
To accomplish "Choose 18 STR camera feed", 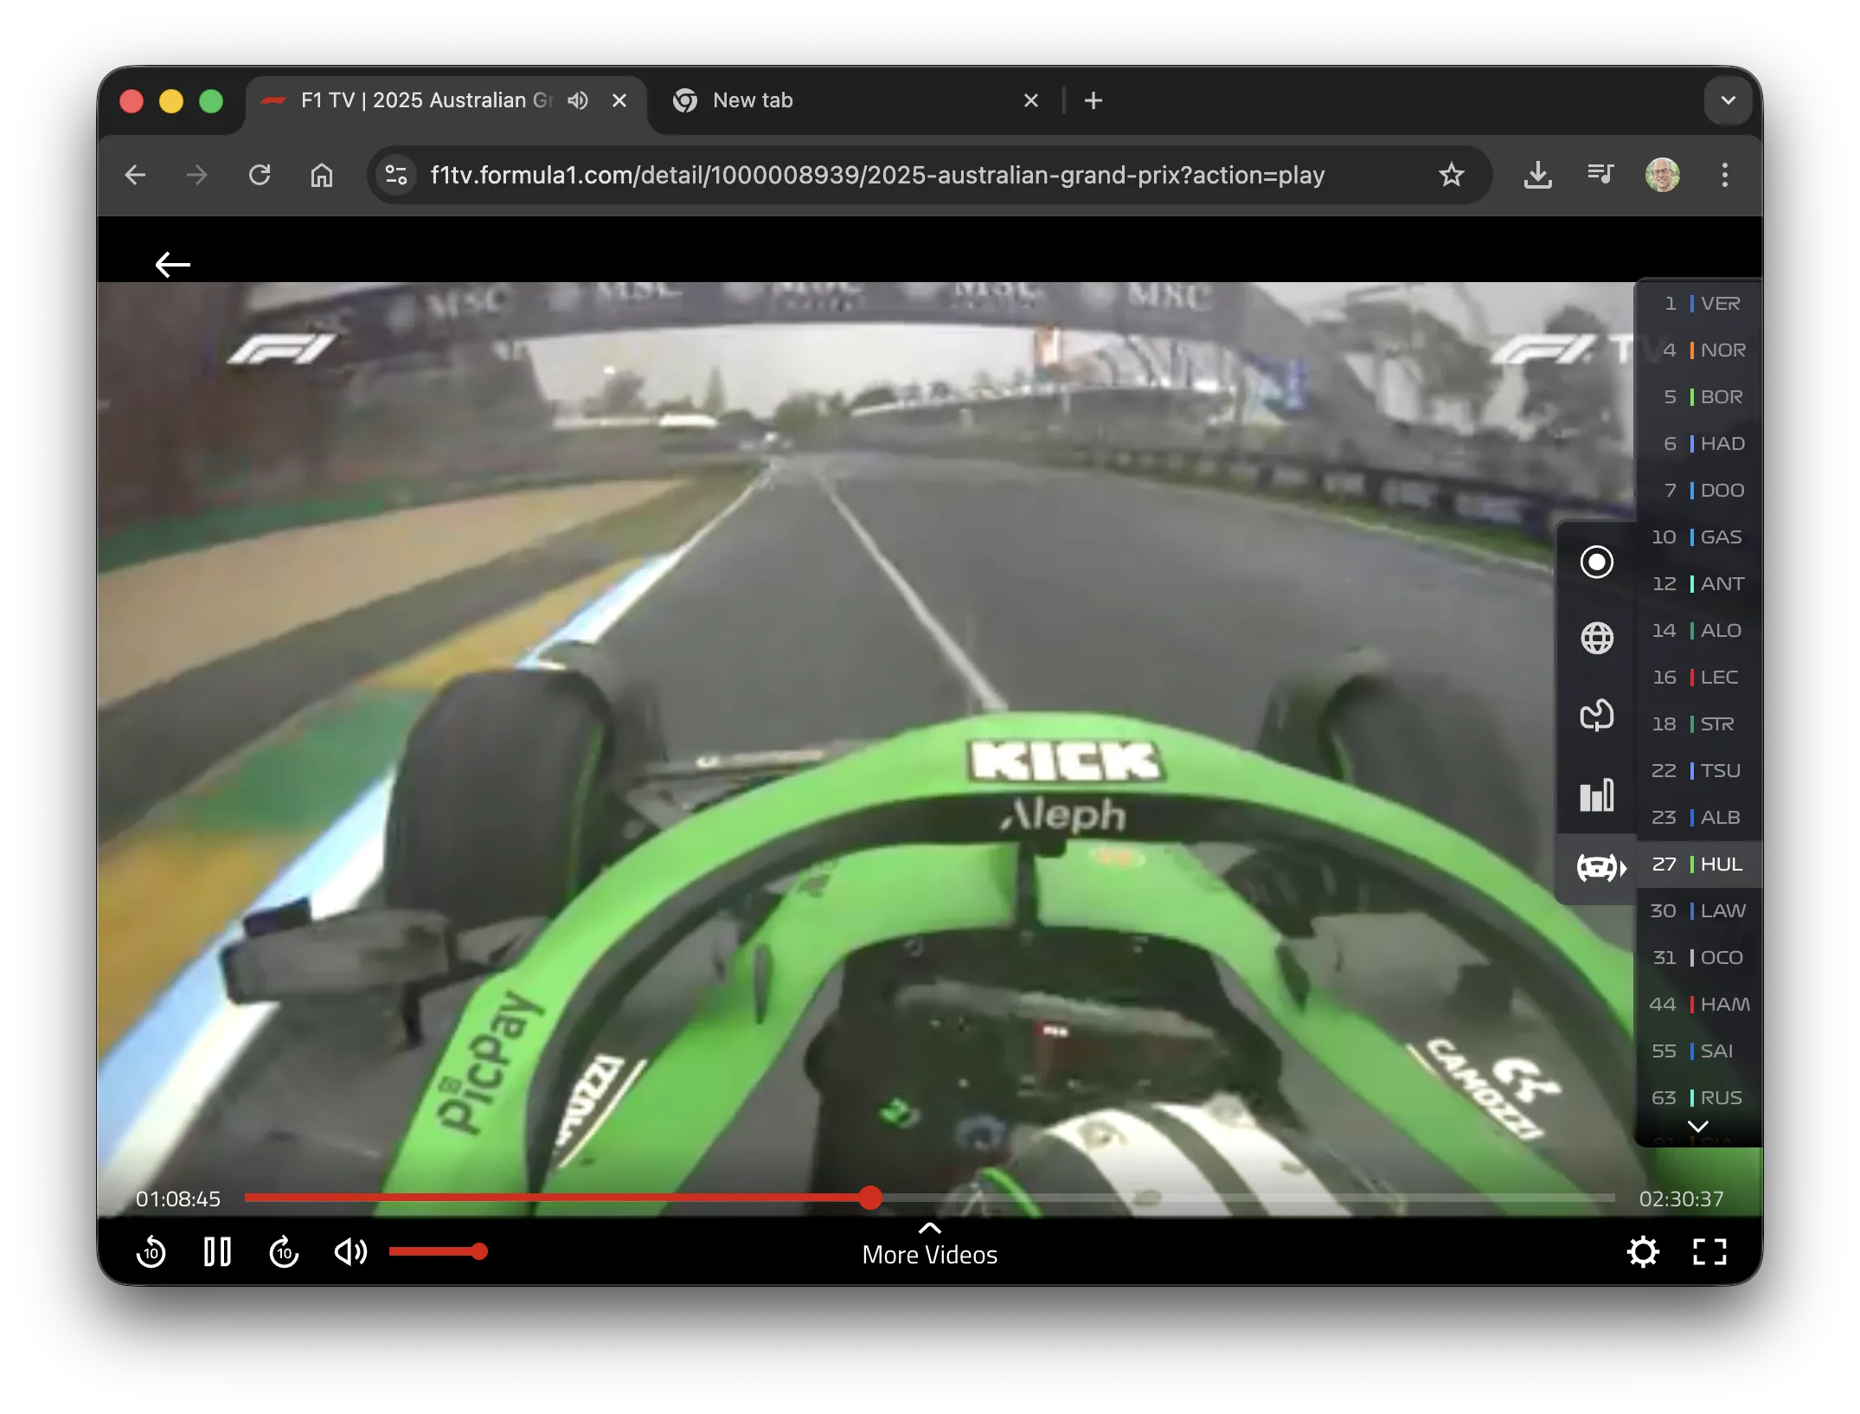I will tap(1700, 723).
